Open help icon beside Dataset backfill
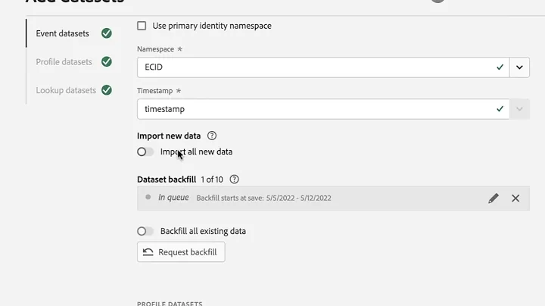The image size is (545, 306). pyautogui.click(x=235, y=180)
